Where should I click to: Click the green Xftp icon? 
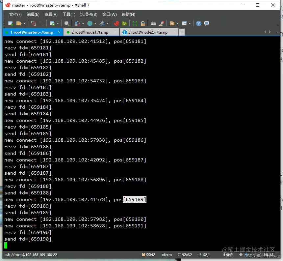pos(124,23)
